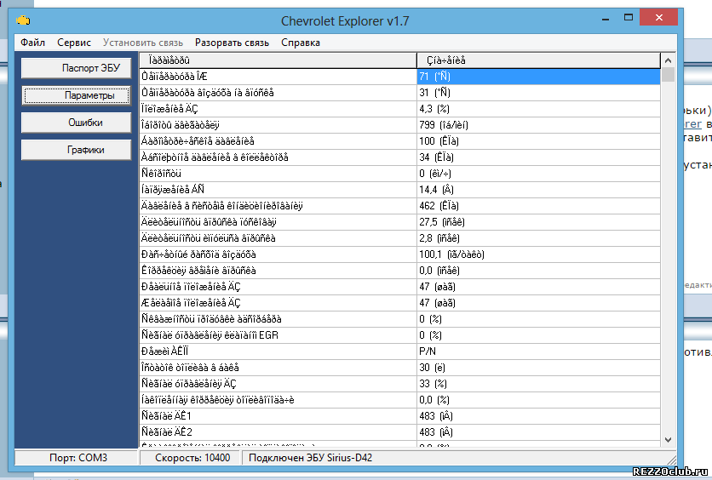Select the cell with value 100,1
712x480 pixels.
click(538, 254)
